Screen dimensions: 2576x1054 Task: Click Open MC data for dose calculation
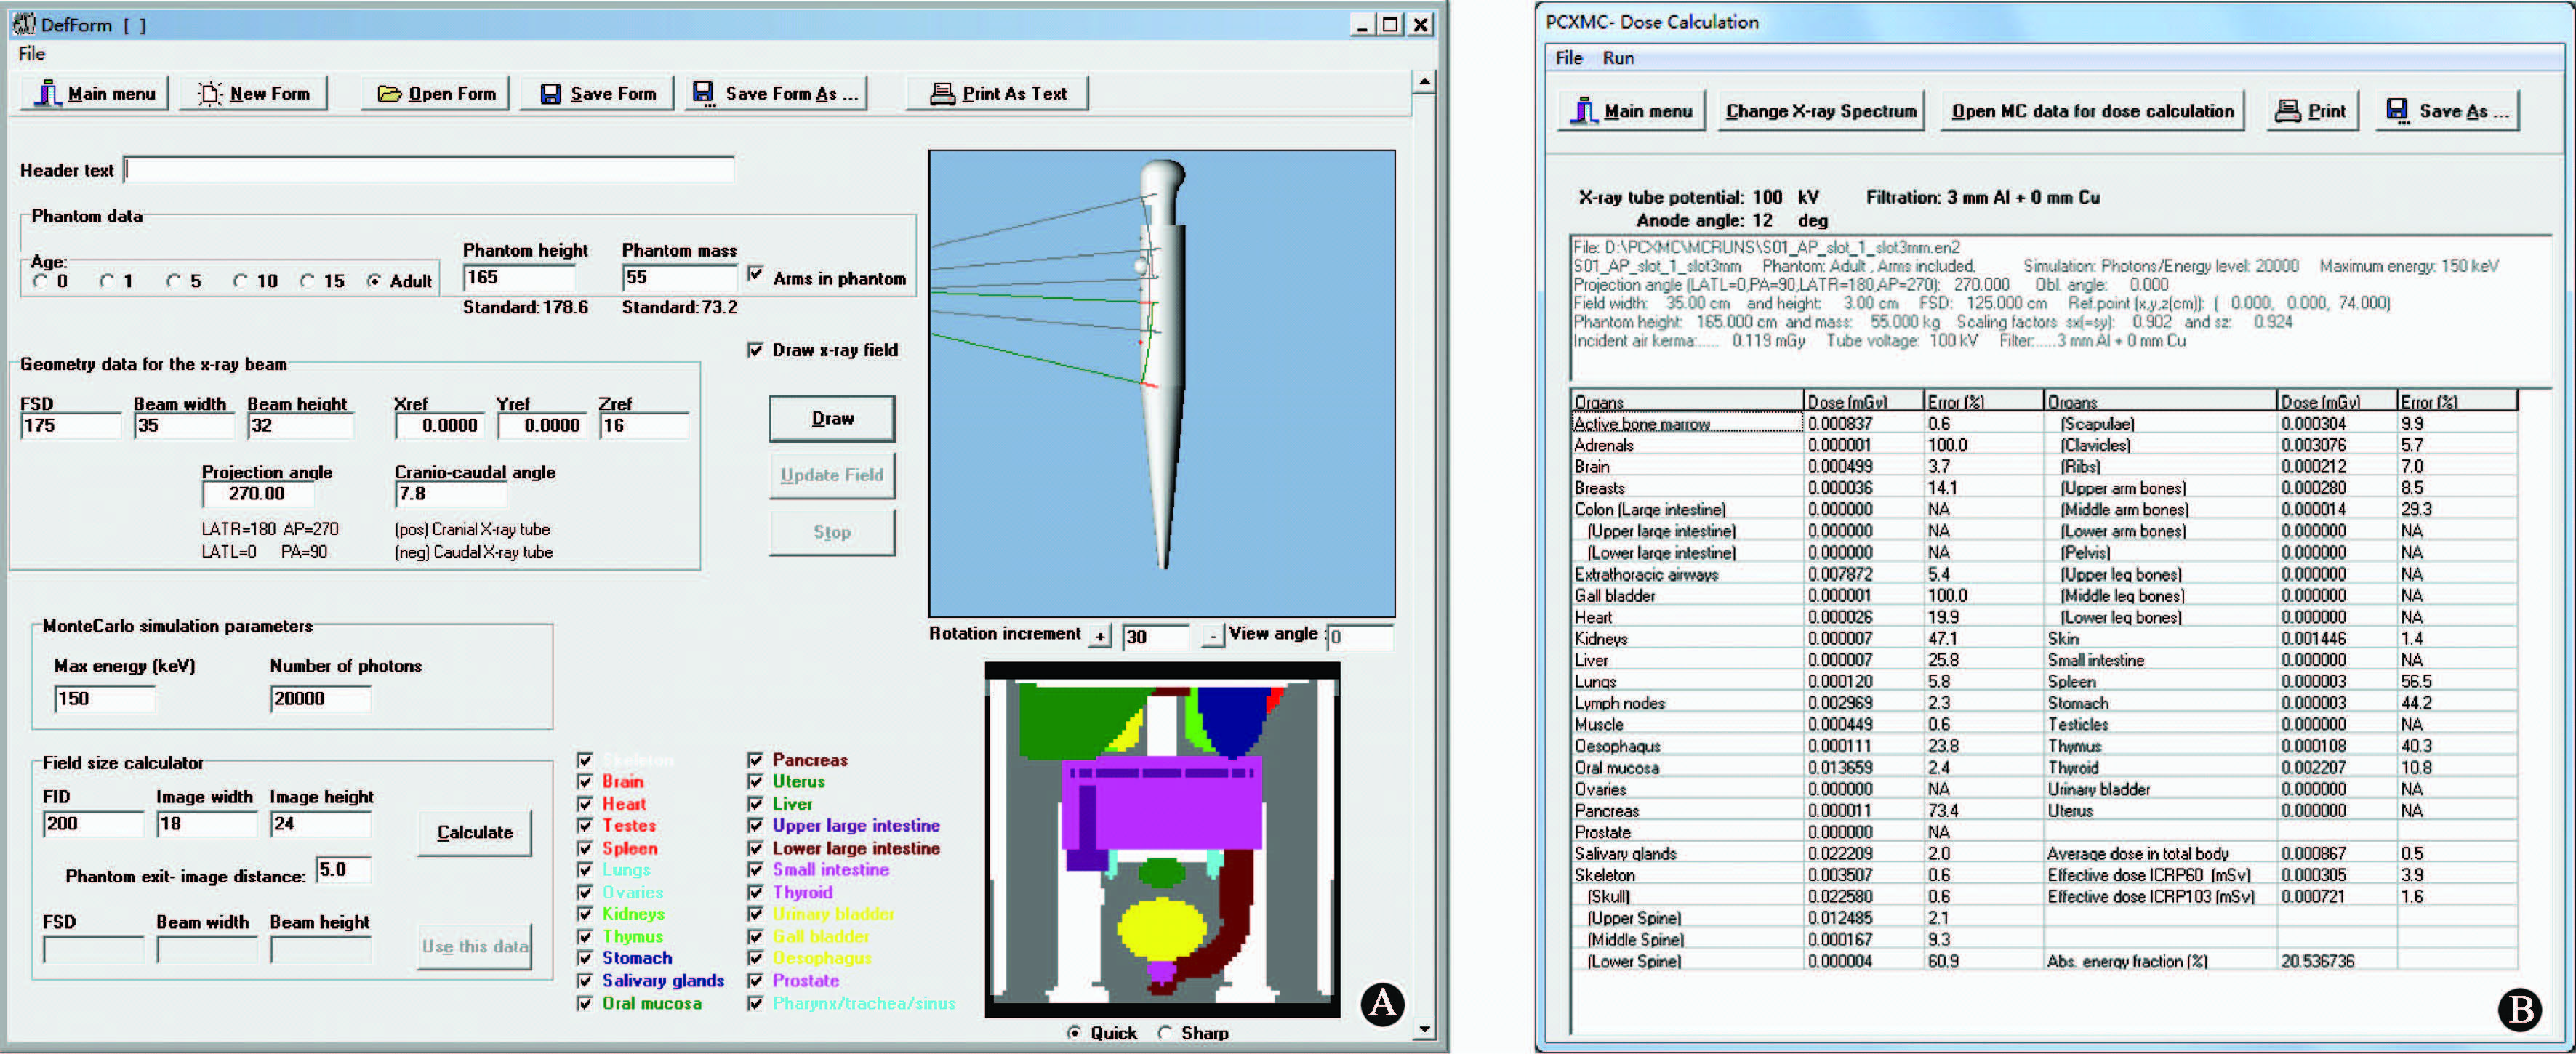pos(2092,111)
